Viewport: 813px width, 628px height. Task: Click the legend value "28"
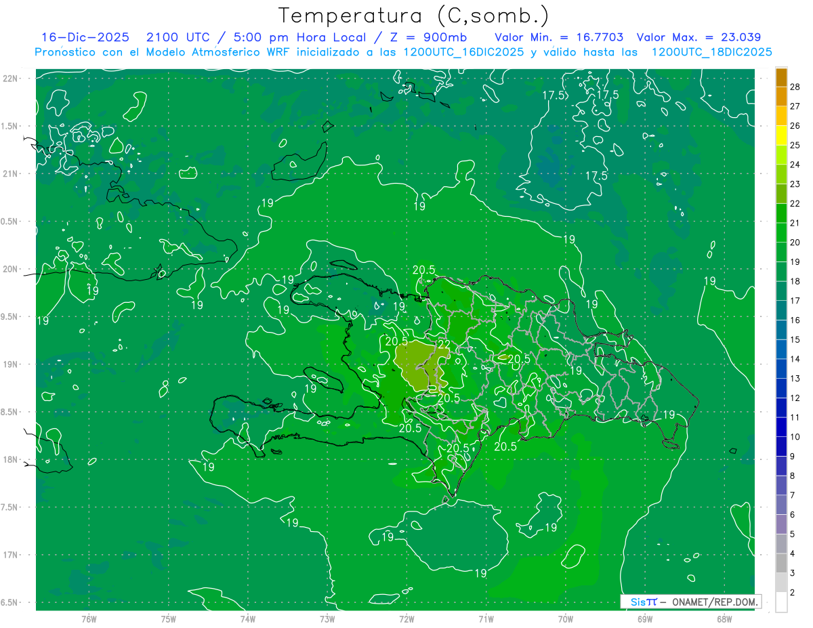pos(795,87)
